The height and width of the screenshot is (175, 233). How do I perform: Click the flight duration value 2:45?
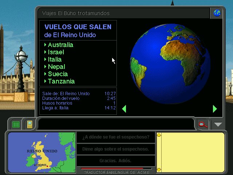click(x=111, y=98)
